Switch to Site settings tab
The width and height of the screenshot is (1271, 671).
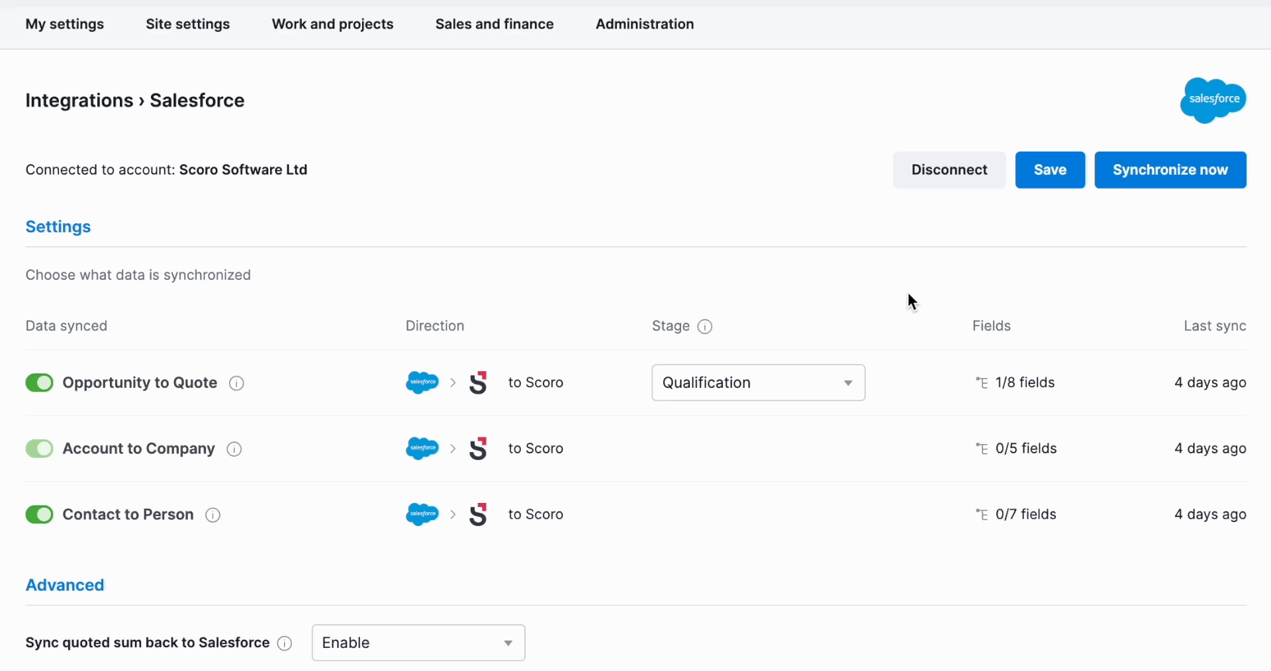pyautogui.click(x=188, y=24)
